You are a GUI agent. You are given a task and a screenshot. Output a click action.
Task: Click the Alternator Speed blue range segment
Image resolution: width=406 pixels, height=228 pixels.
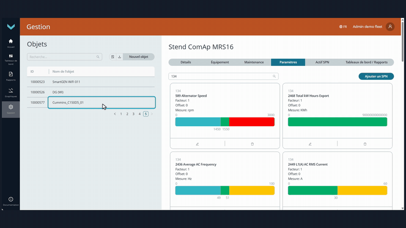198,122
